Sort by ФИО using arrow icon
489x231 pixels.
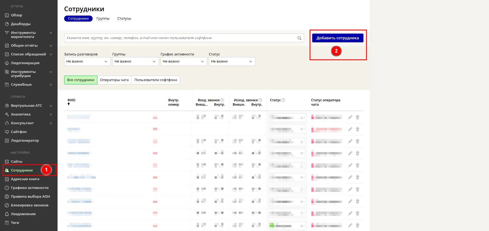(x=69, y=104)
